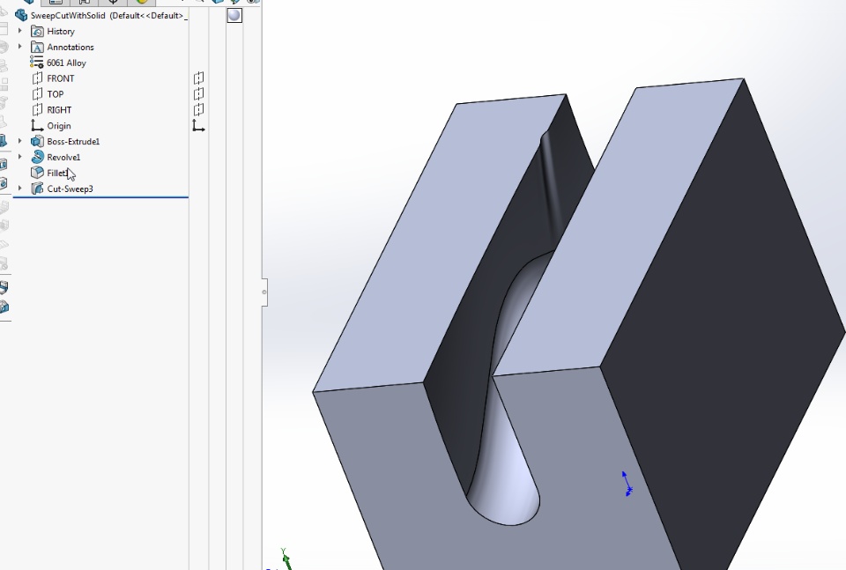
Task: Select the "SweepCutWithSolid (Default<<Default>_" label
Action: (109, 16)
